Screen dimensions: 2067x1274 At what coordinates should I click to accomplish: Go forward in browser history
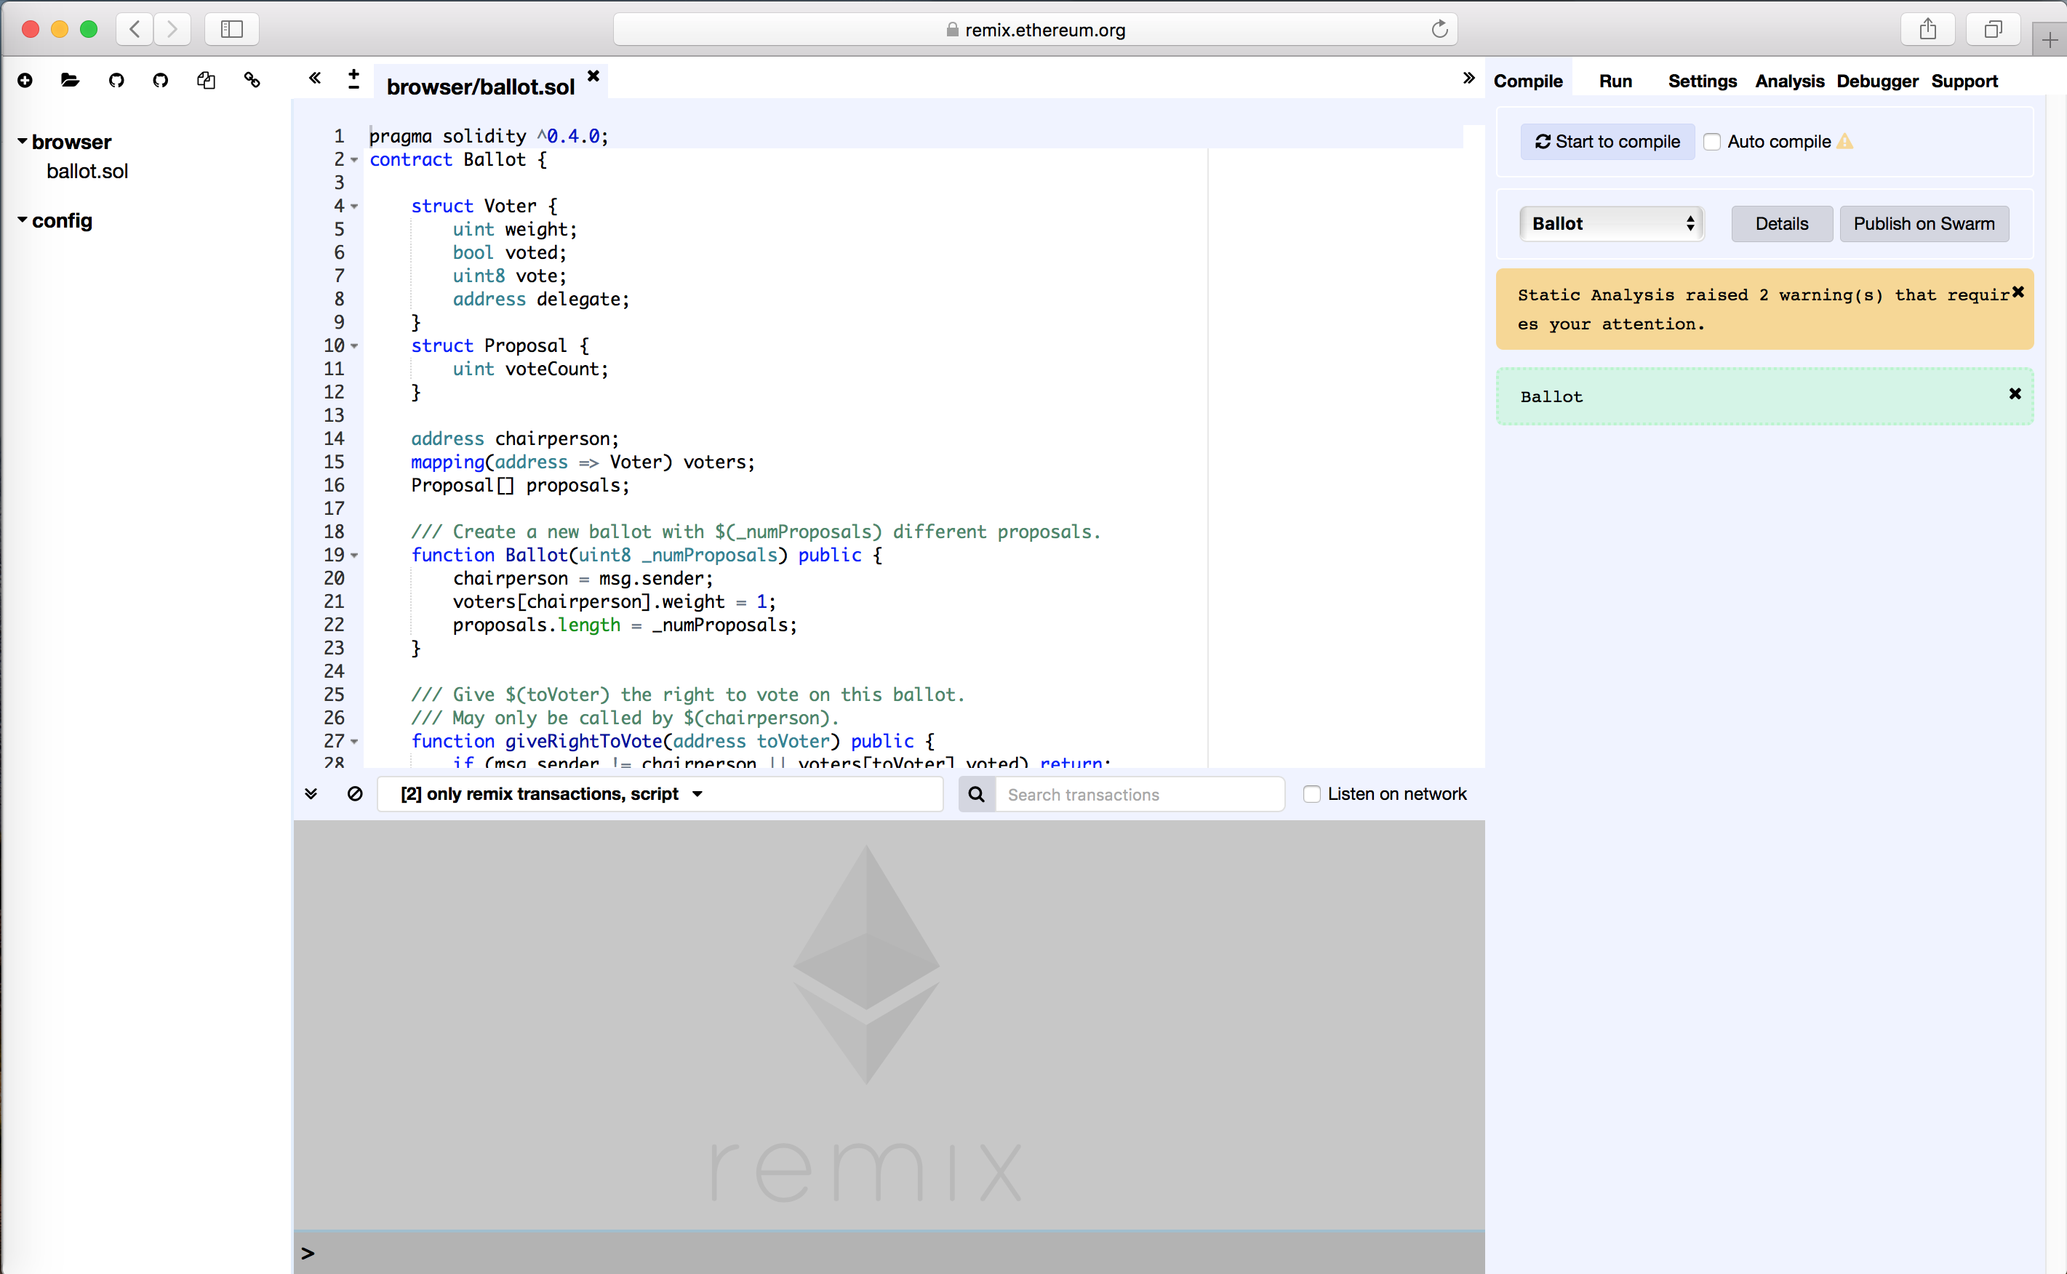(x=172, y=30)
